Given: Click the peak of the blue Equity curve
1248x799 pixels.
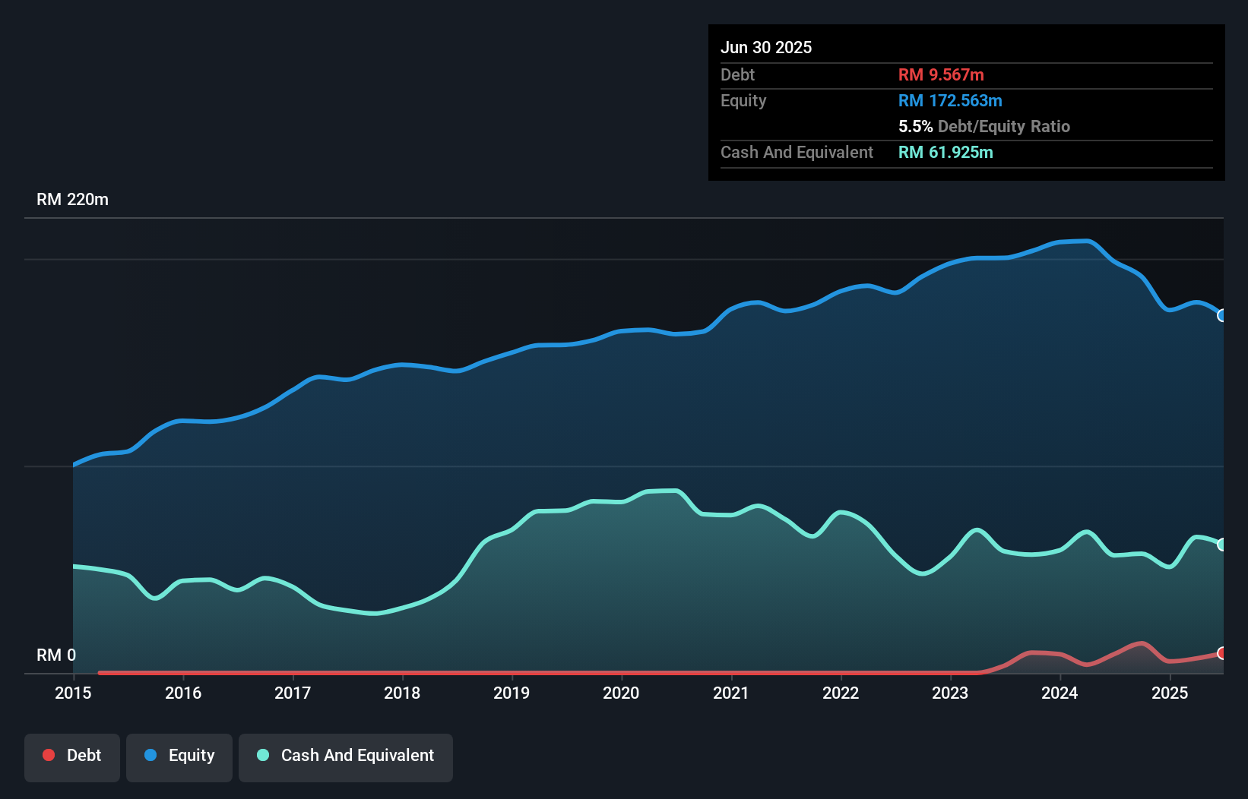Looking at the screenshot, I should coord(1079,242).
